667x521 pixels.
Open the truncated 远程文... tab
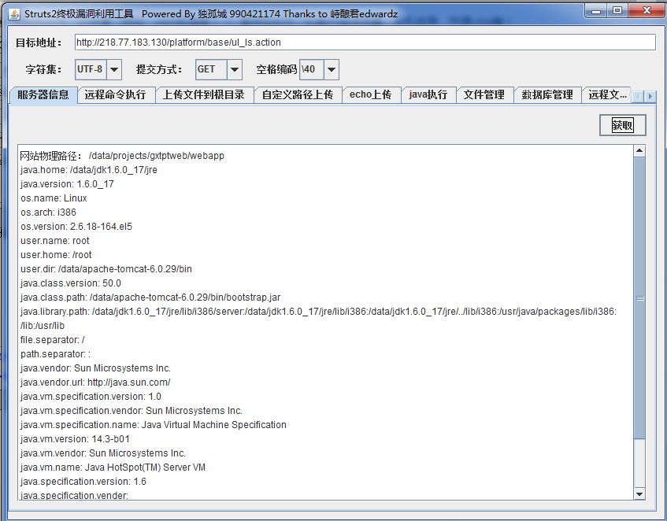[607, 94]
